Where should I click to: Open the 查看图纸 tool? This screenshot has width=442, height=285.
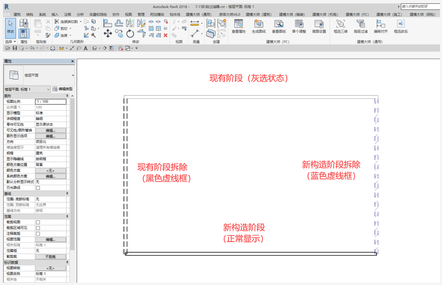(x=279, y=26)
